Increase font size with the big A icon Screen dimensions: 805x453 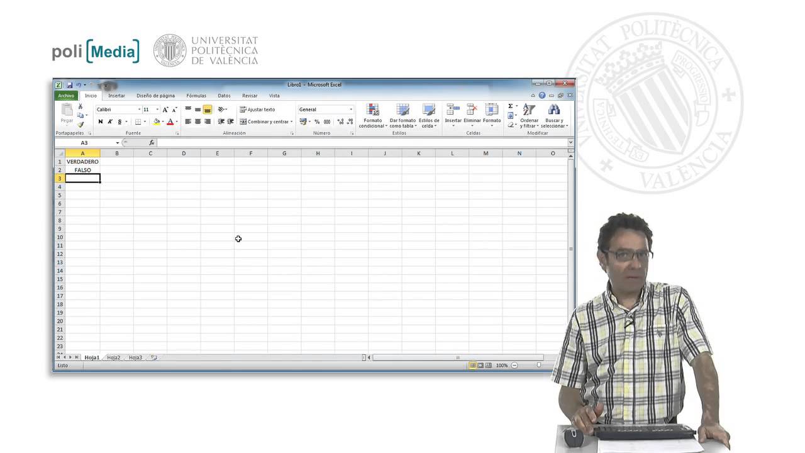click(x=165, y=109)
